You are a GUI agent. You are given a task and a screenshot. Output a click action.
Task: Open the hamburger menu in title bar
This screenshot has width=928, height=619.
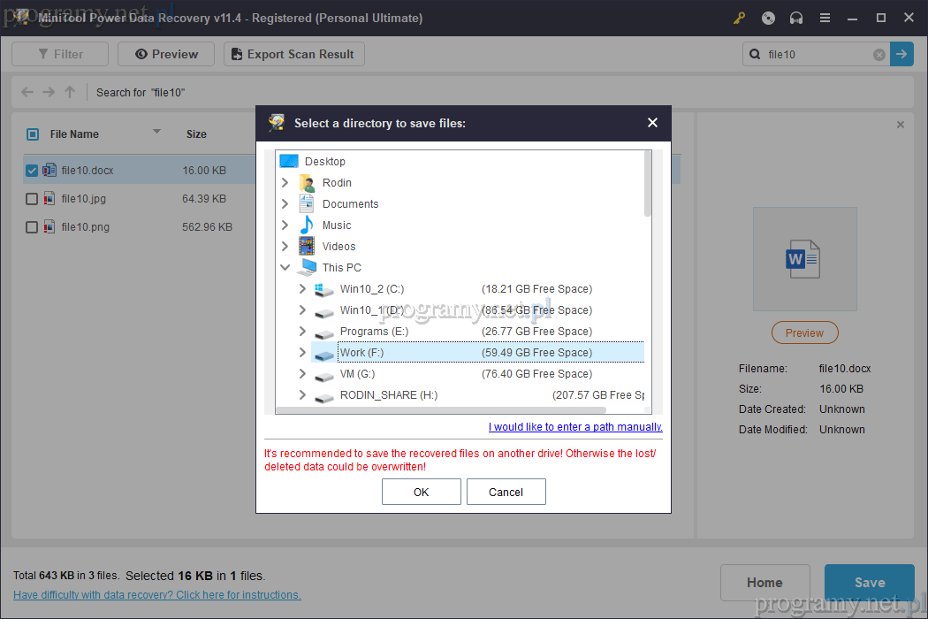pos(825,18)
